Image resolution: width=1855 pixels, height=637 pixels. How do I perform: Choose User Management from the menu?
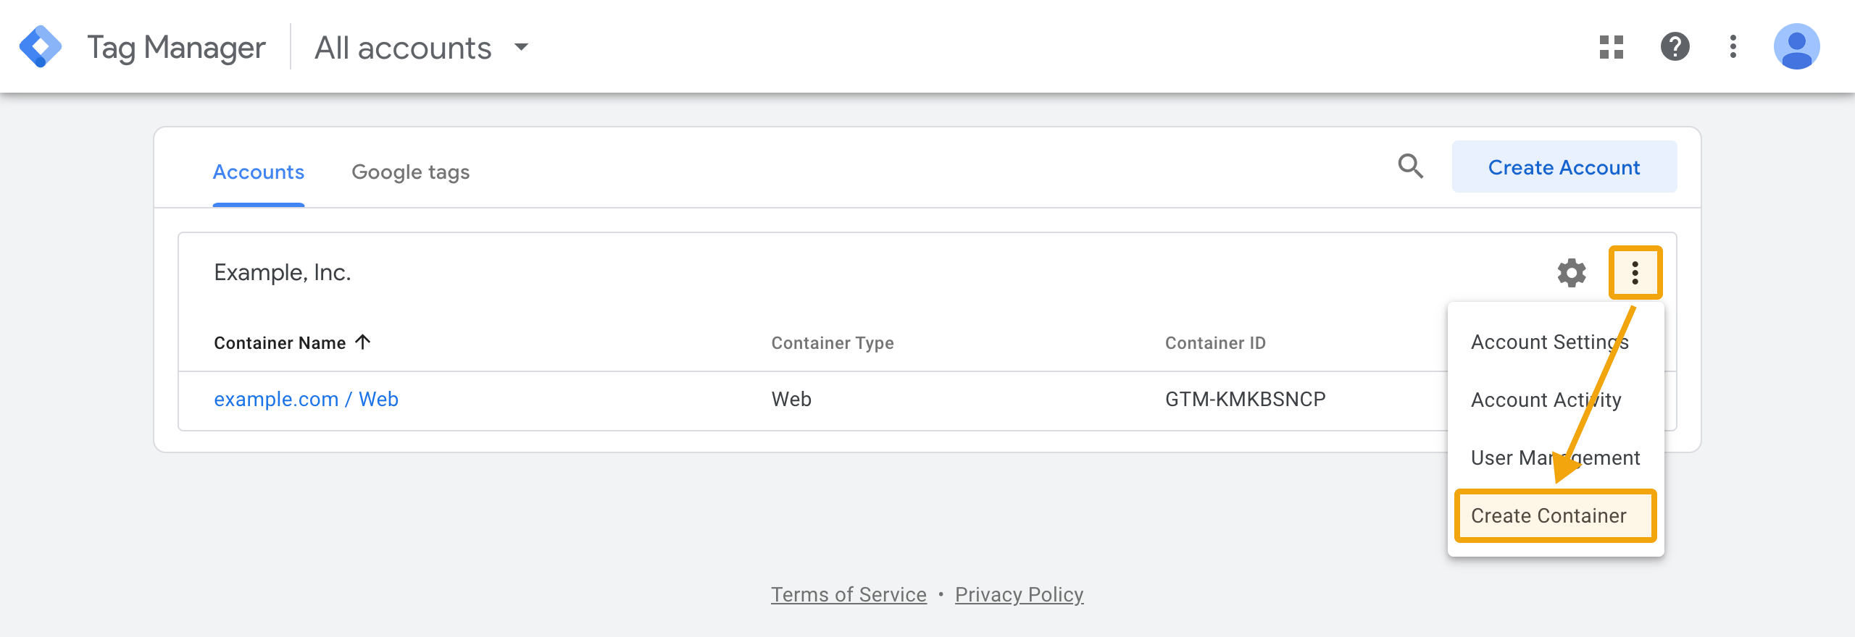tap(1555, 457)
